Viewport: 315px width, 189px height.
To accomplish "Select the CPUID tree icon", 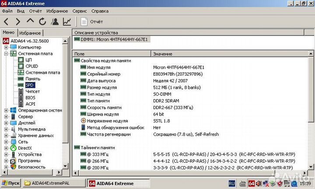I will coord(21,66).
